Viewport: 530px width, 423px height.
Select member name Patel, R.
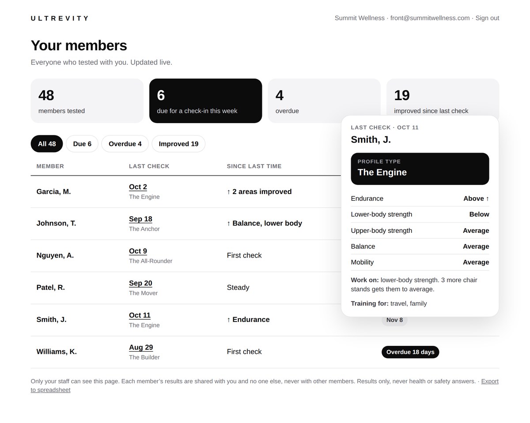click(x=50, y=288)
